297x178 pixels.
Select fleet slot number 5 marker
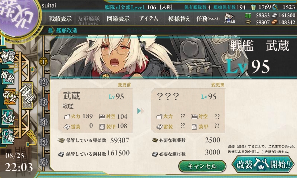tap(44, 142)
